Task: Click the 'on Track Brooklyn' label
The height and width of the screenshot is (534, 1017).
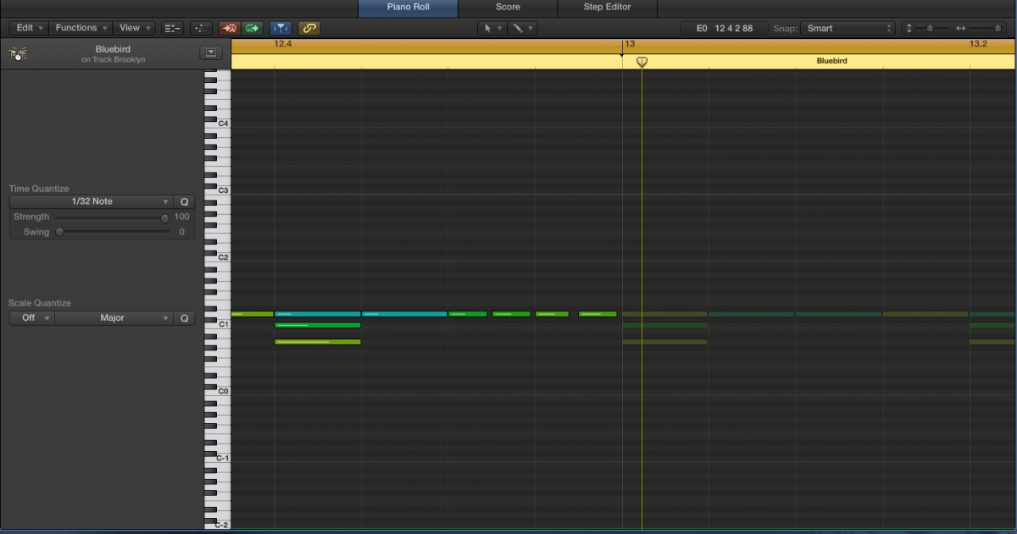Action: pyautogui.click(x=114, y=60)
